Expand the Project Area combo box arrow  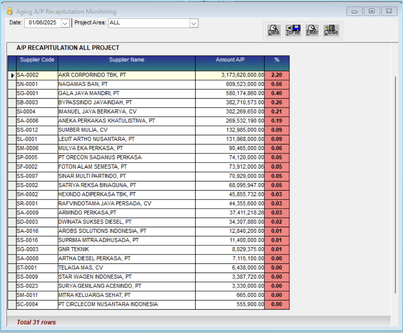(194, 23)
